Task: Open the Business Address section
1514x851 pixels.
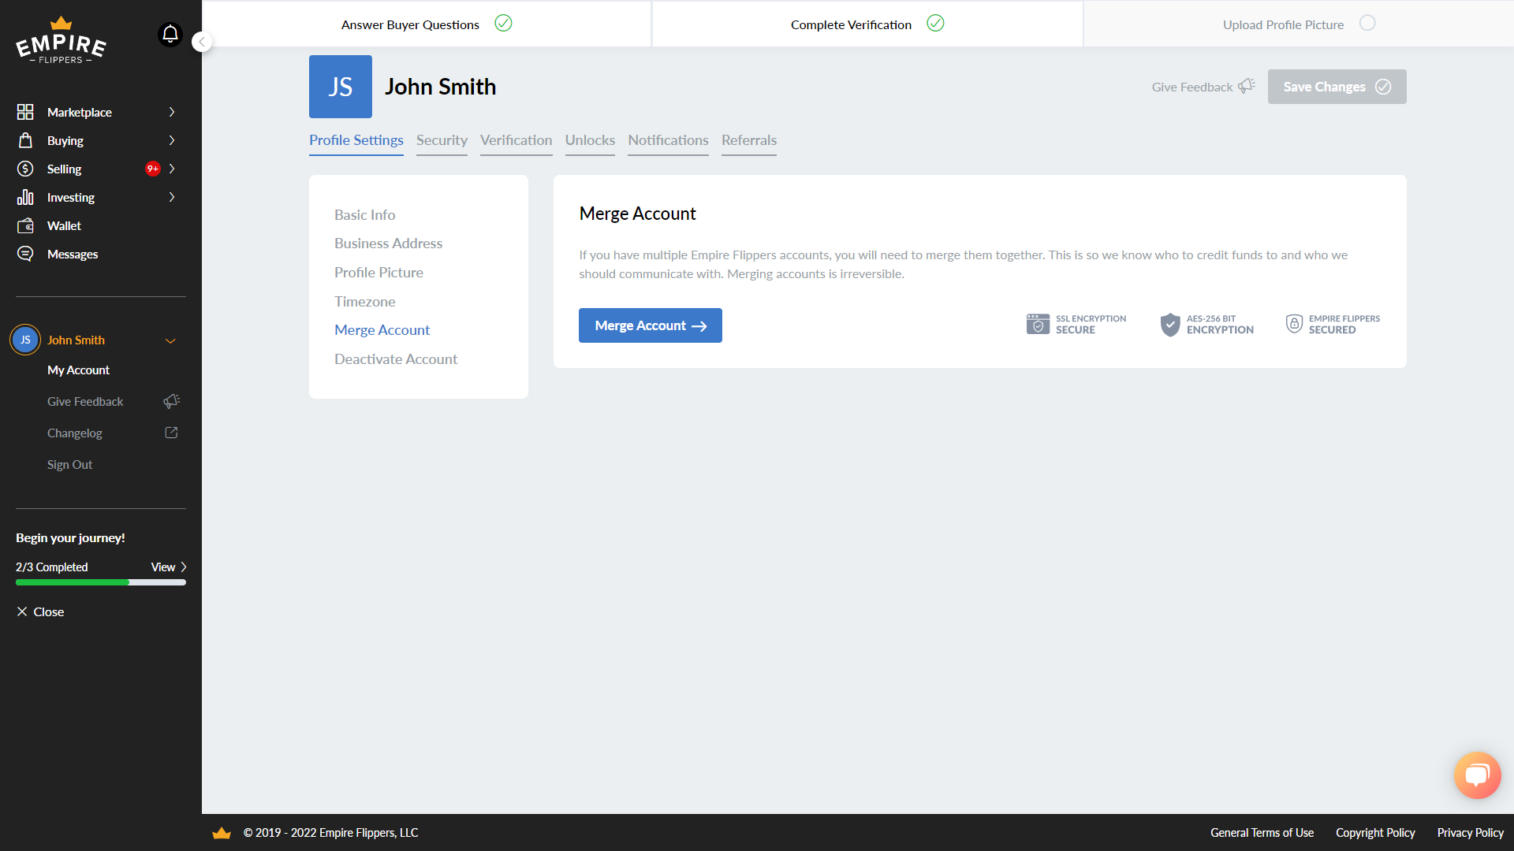Action: (x=388, y=243)
